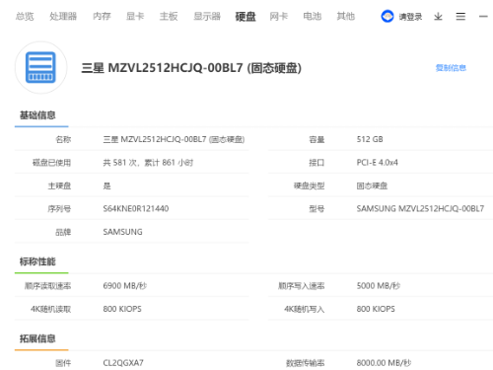
Task: Click the user avatar login icon
Action: [x=387, y=16]
